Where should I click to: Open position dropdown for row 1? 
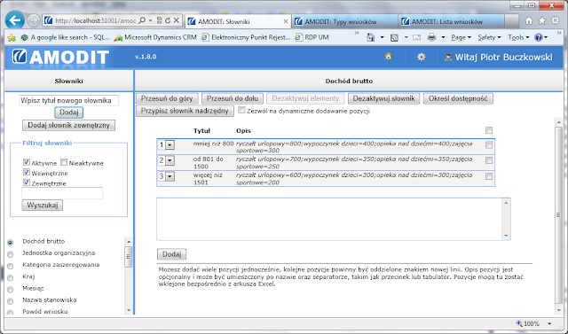pyautogui.click(x=170, y=145)
